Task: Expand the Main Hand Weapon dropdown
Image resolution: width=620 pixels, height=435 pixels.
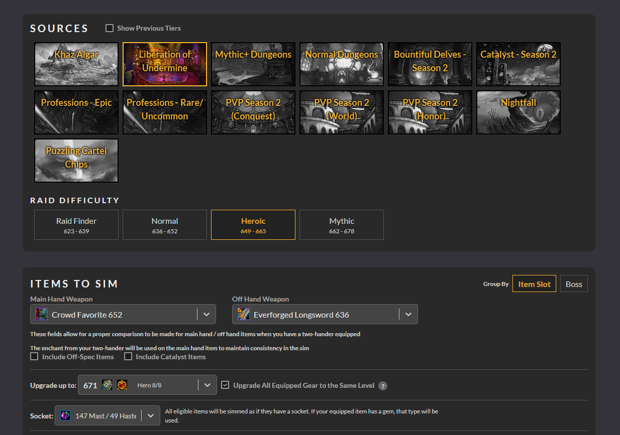Action: tap(206, 315)
